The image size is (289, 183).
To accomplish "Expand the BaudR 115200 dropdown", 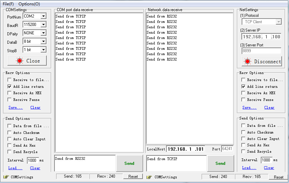I will point(43,24).
